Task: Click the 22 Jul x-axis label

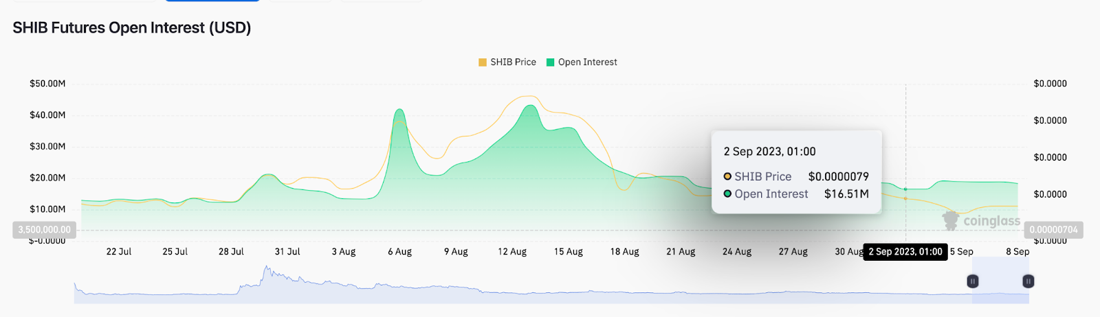Action: point(119,252)
